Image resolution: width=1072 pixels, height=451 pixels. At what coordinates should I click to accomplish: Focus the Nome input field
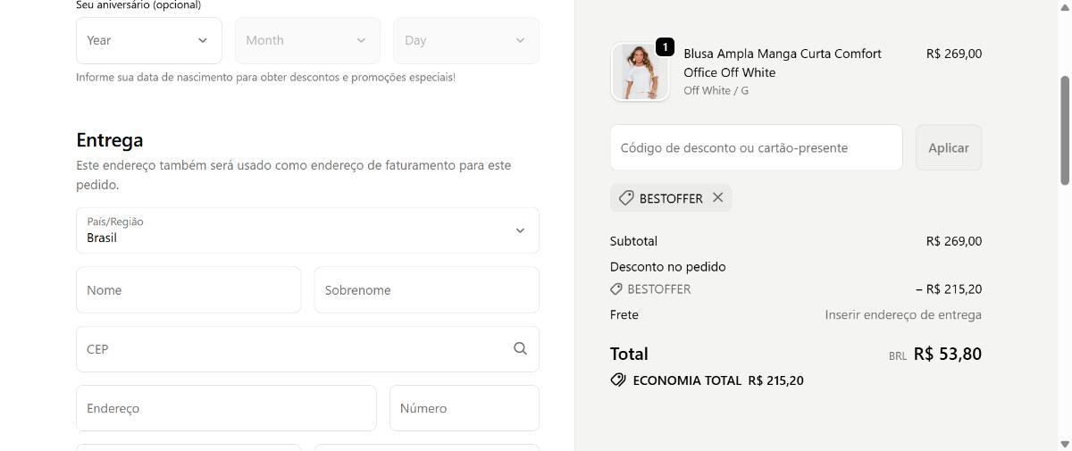coord(188,290)
